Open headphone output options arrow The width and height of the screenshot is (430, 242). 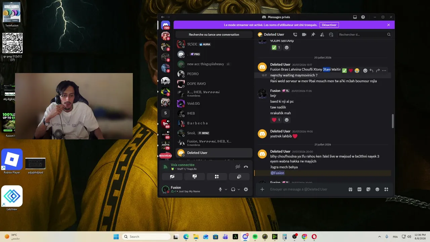[239, 190]
